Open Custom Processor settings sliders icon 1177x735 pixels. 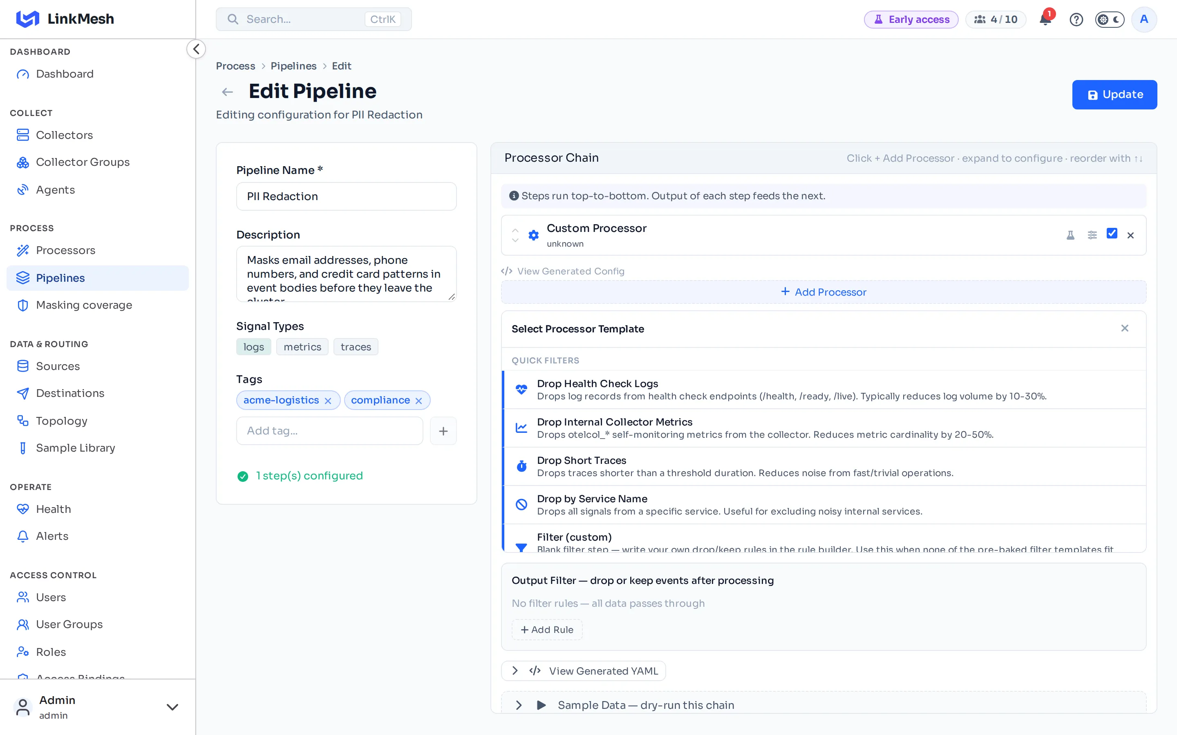1092,235
